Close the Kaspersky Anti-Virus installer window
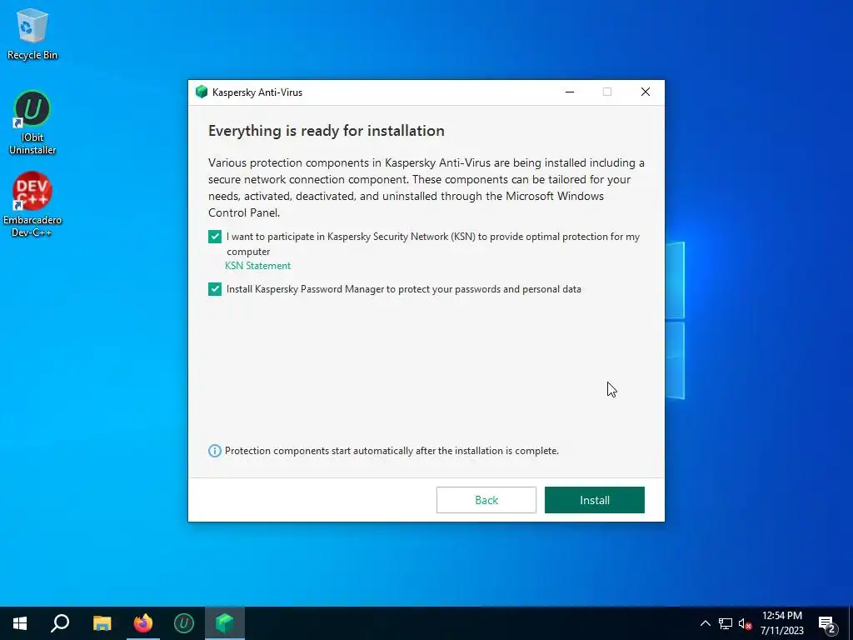Viewport: 853px width, 640px height. click(x=646, y=92)
